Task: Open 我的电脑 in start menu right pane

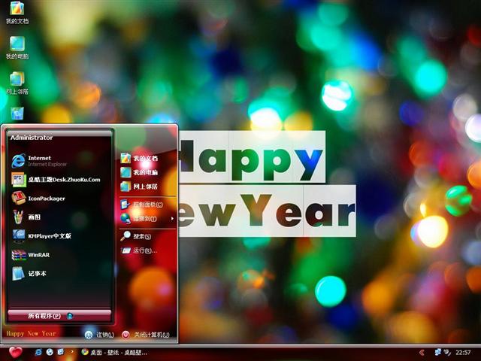Action: point(147,172)
